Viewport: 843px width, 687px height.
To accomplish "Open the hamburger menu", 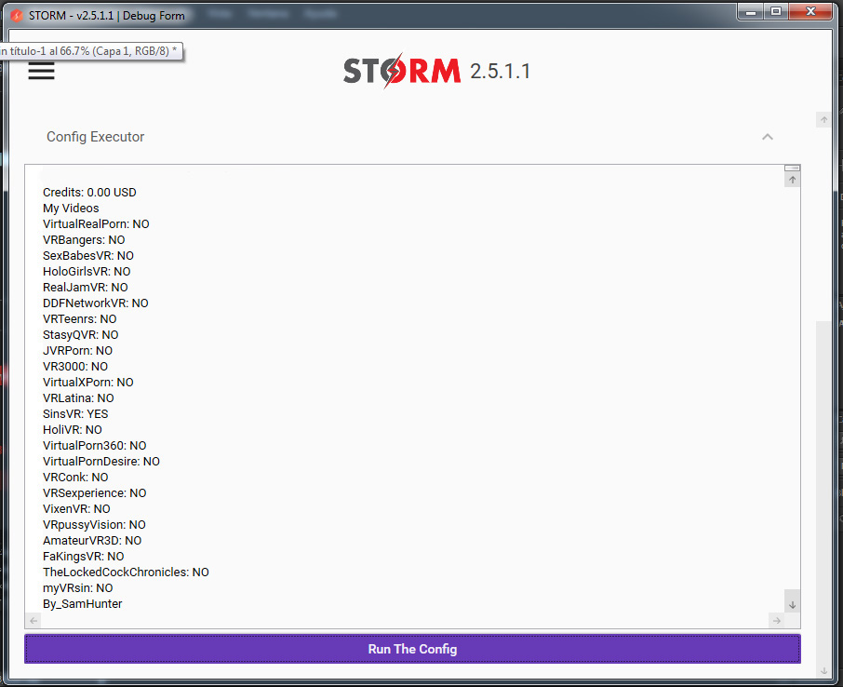I will (x=41, y=71).
